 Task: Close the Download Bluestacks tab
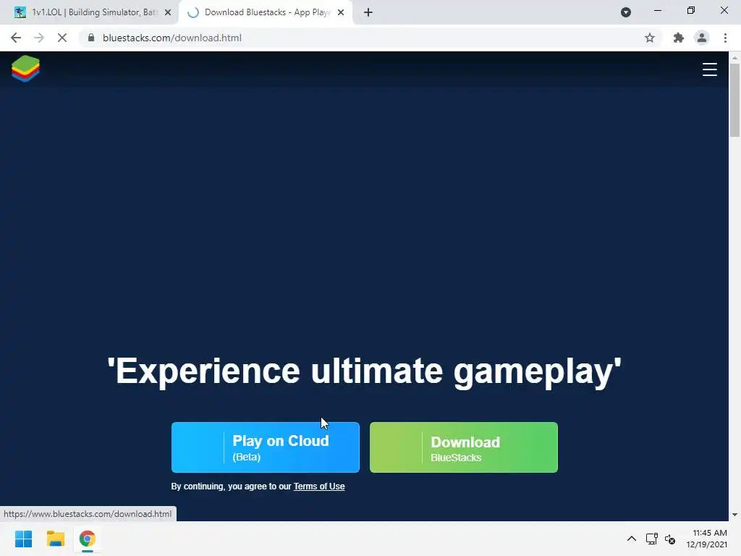[341, 12]
